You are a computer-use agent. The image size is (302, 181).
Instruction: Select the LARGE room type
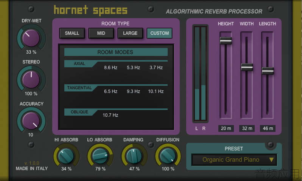coord(130,33)
